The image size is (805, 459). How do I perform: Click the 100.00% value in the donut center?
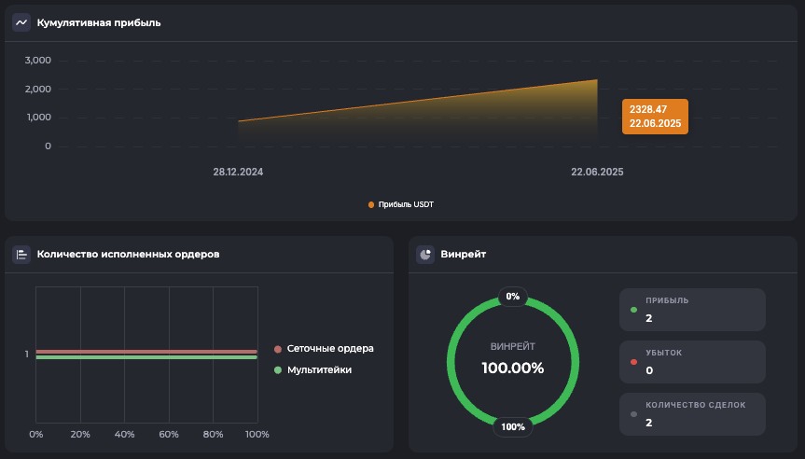[x=512, y=368]
